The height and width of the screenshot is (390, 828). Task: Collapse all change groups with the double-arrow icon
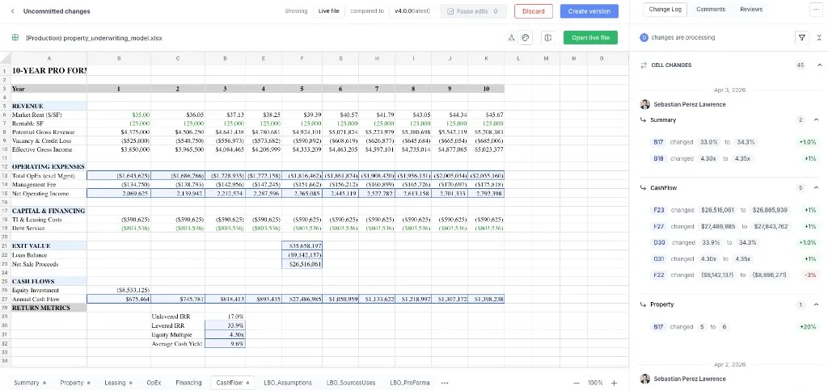pyautogui.click(x=819, y=37)
